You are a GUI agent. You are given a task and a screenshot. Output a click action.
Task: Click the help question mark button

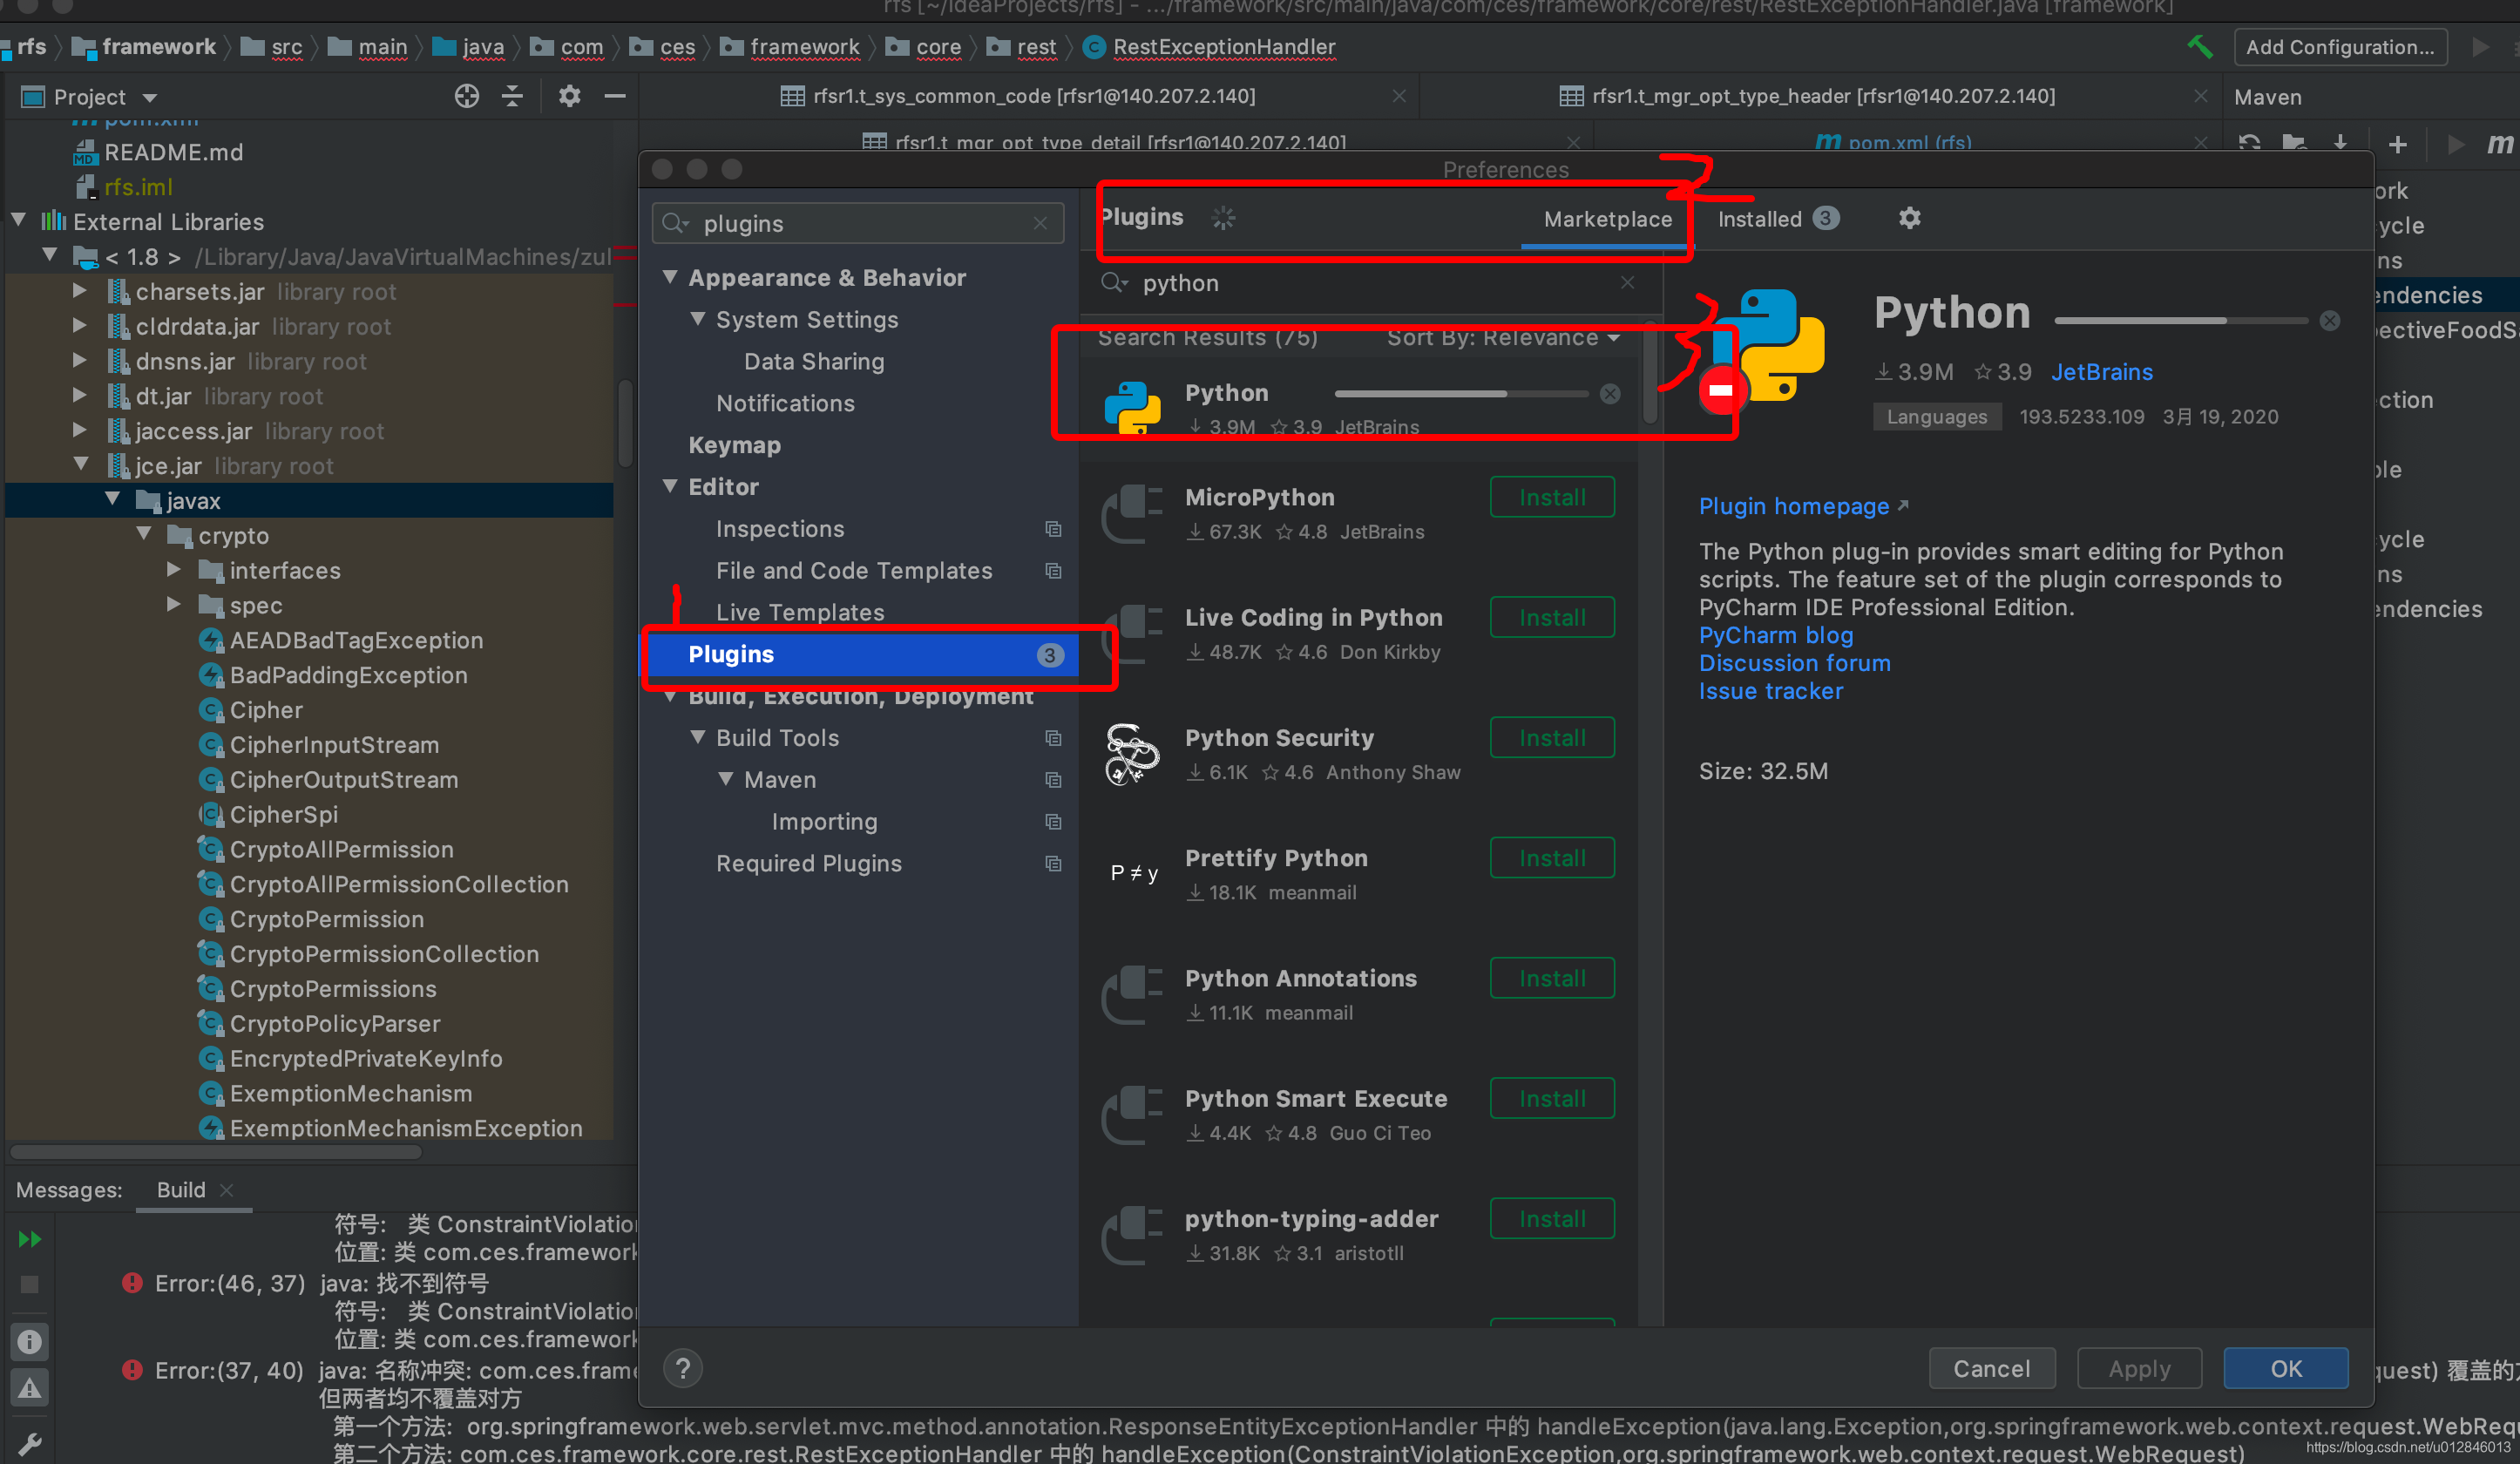[x=683, y=1368]
